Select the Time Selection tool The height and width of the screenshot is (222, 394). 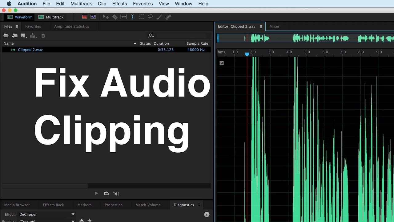(x=132, y=17)
